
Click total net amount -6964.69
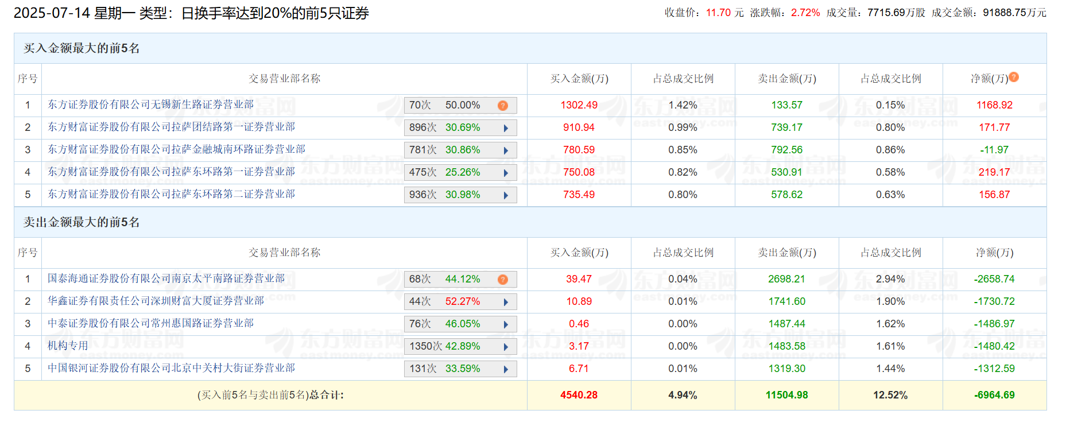[994, 395]
